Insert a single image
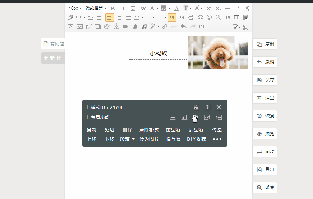The width and height of the screenshot is (313, 199). pyautogui.click(x=80, y=27)
